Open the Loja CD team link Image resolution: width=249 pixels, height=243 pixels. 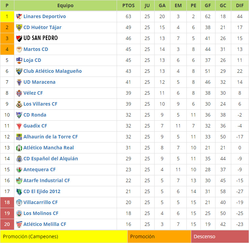32,60
